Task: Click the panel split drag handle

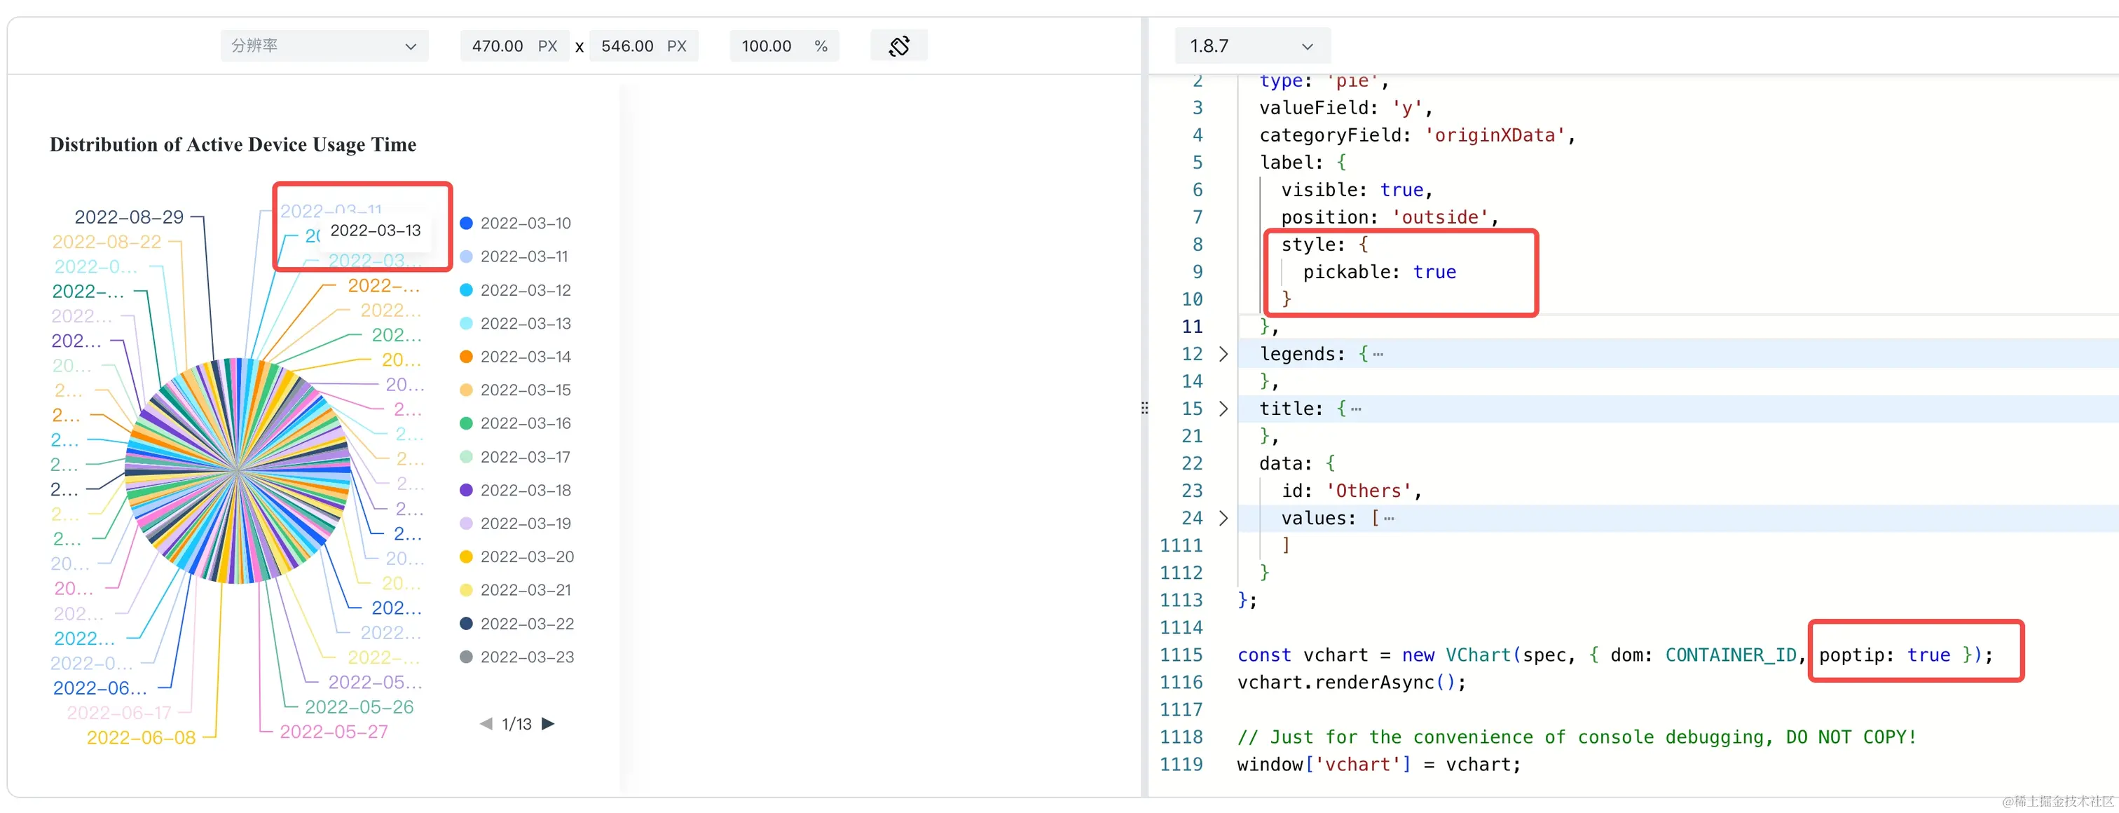Action: (x=1144, y=408)
